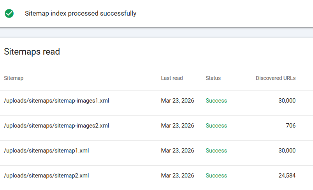Sort by the Last read column header
This screenshot has width=313, height=190.
pos(172,78)
